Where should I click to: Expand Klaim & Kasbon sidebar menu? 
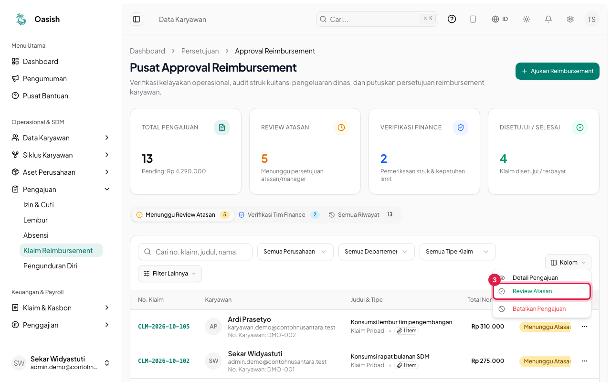(x=61, y=308)
